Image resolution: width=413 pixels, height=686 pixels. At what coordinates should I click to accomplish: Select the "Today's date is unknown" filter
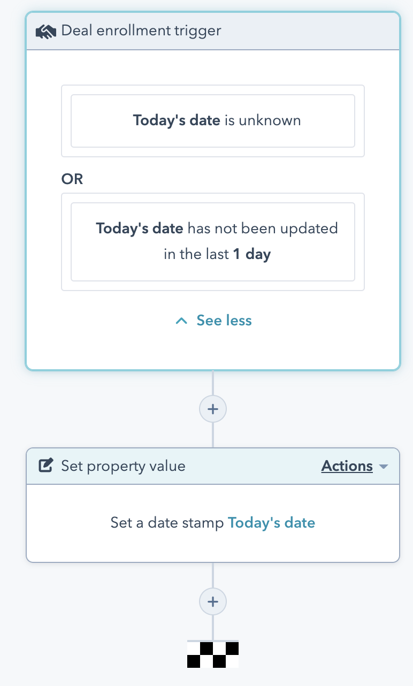pyautogui.click(x=213, y=121)
